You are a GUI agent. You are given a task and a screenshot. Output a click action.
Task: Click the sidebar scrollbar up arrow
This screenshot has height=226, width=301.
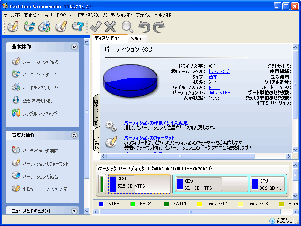tap(87, 41)
